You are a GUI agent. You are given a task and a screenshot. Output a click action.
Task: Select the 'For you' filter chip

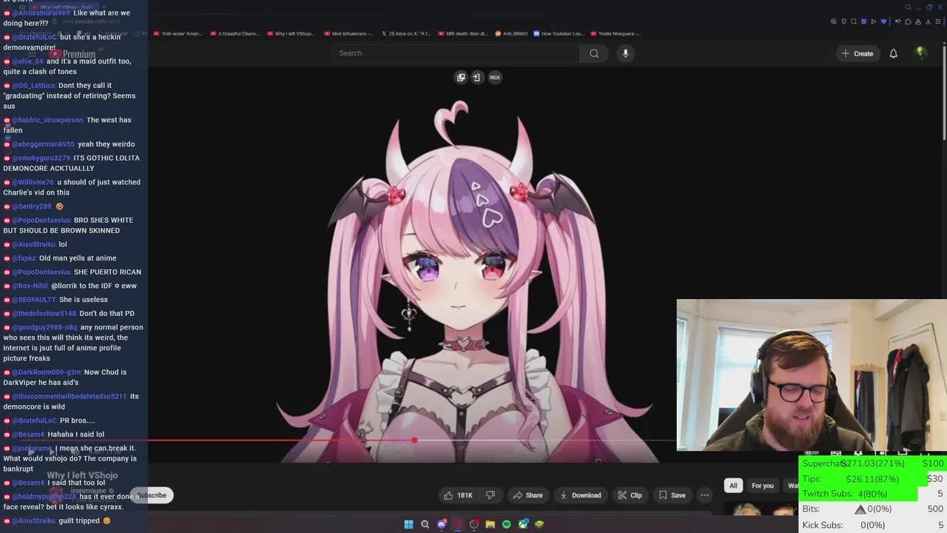[762, 486]
